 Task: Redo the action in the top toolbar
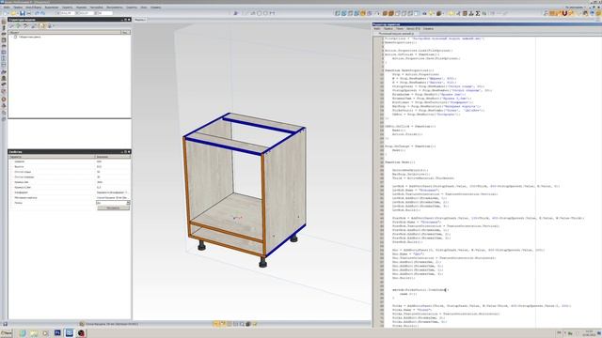coord(43,13)
